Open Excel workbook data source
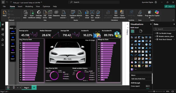 [x=32, y=14]
